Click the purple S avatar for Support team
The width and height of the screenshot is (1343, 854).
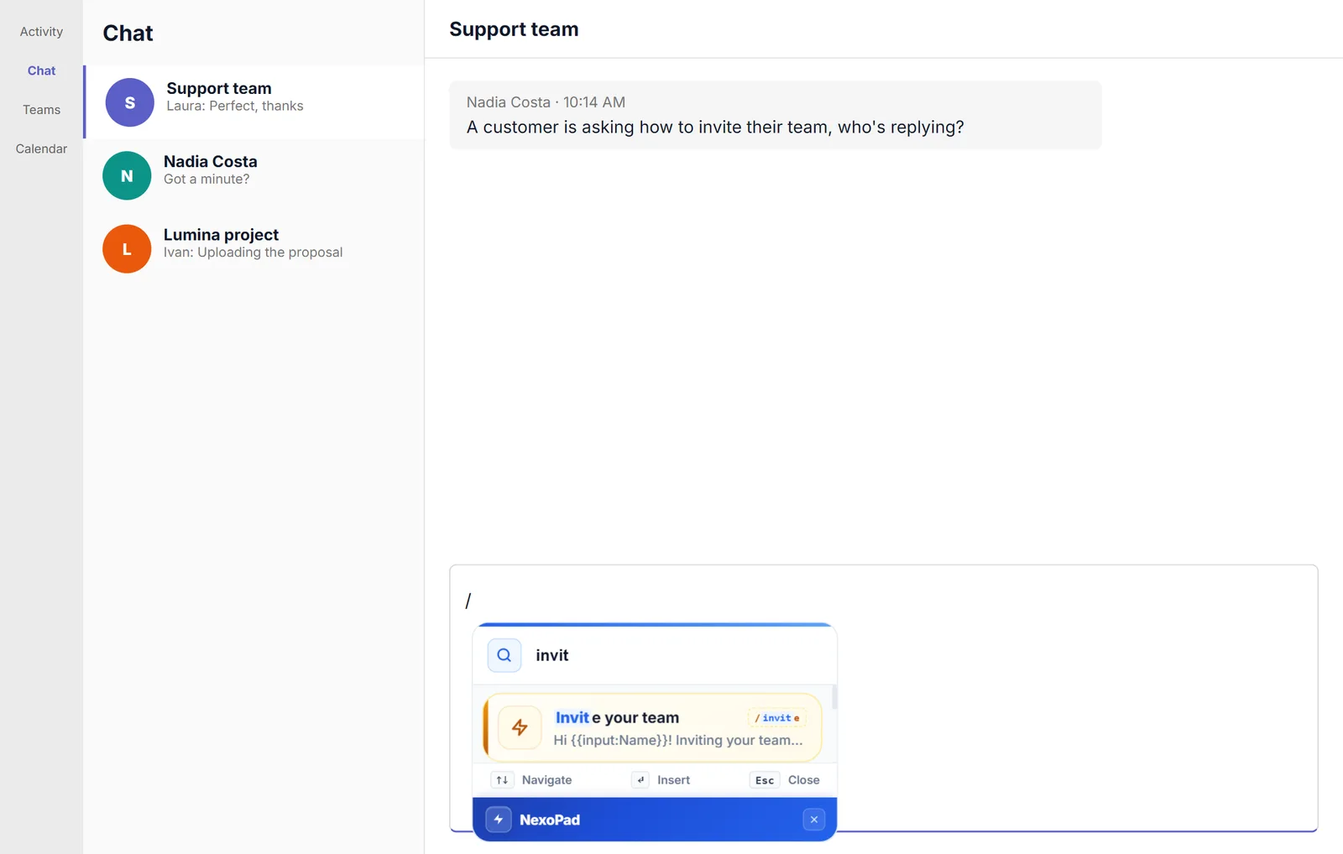click(129, 102)
